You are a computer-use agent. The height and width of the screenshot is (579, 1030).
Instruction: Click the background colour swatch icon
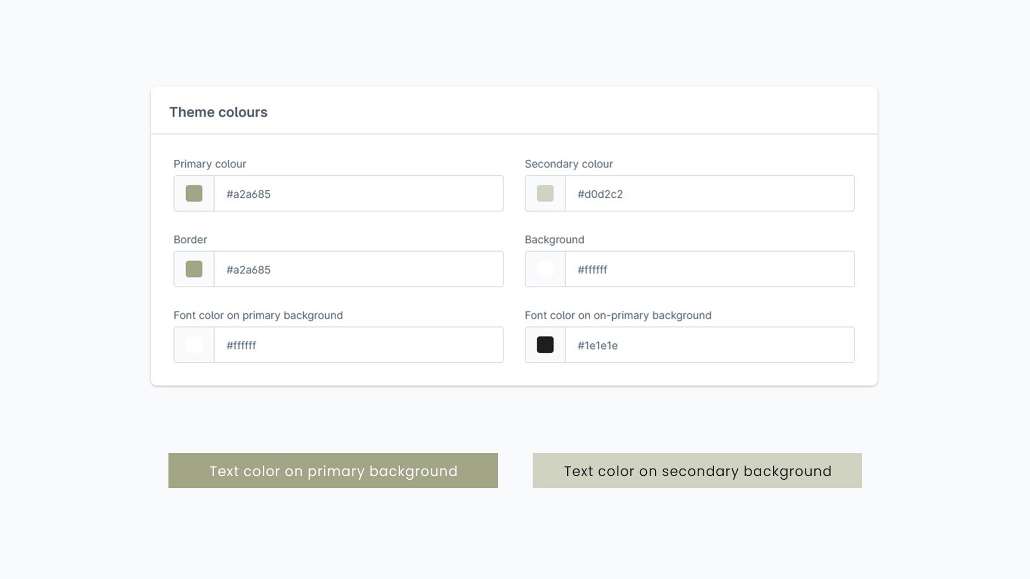545,269
